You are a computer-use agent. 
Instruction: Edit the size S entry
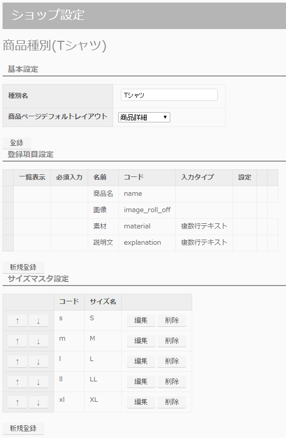(141, 320)
